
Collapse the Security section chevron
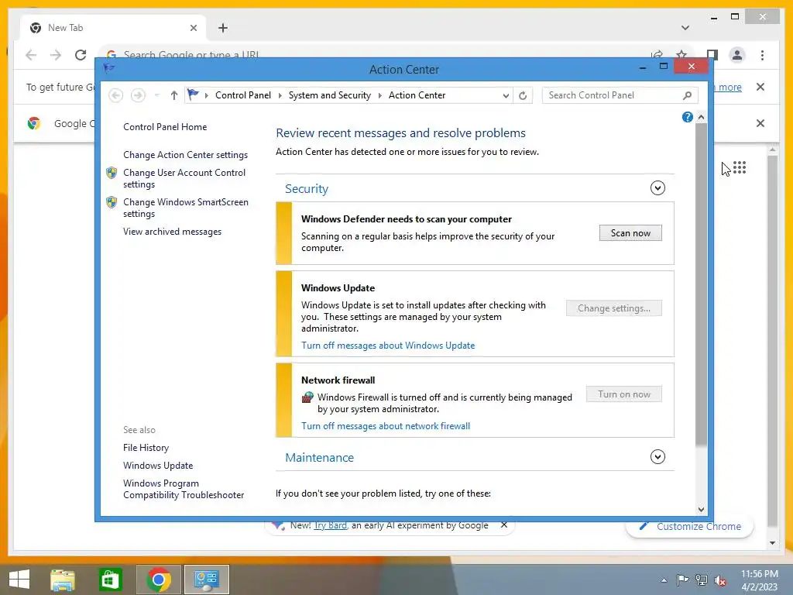click(657, 188)
